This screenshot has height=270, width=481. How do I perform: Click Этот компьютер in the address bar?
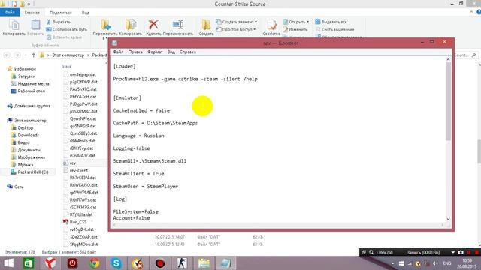[x=68, y=55]
